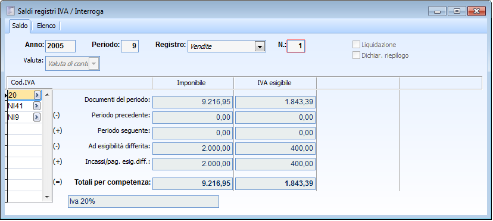Click Totali per competenza imponibile 9.216,95
493x221 pixels.
pyautogui.click(x=192, y=183)
